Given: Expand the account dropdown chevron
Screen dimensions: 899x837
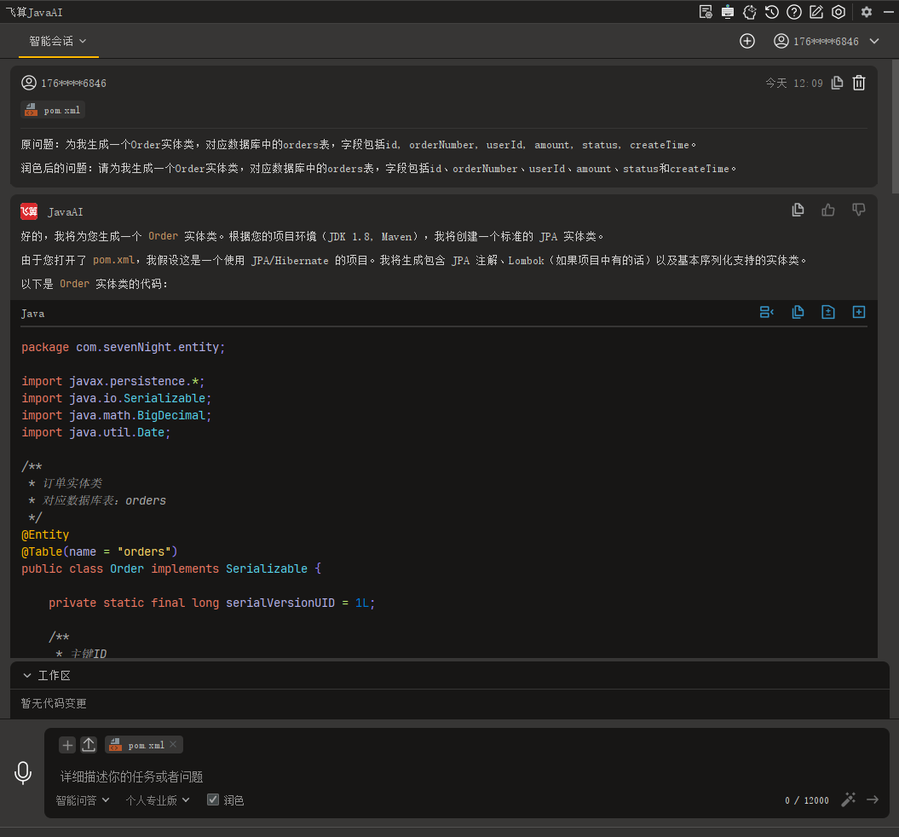Looking at the screenshot, I should coord(874,41).
